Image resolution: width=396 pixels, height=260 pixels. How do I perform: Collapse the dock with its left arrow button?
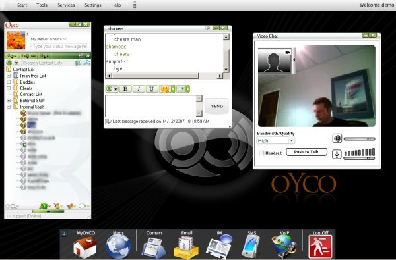[x=64, y=234]
